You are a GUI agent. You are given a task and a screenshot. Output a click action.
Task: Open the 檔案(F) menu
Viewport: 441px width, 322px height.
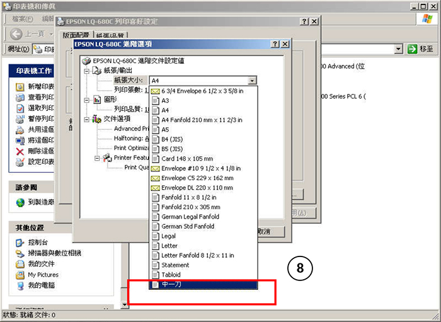(22, 19)
